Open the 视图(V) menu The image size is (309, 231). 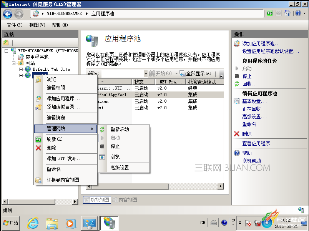[x=37, y=25]
